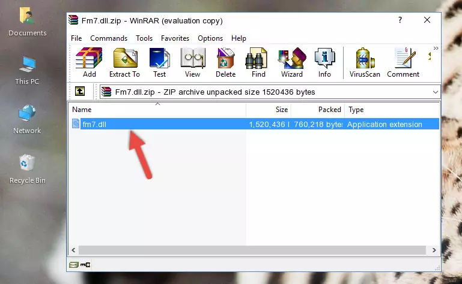The image size is (462, 284).
Task: Select the fm7.dll file name
Action: (x=94, y=125)
